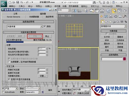The image size is (129, 96).
Task: Click the 设置... exposure control button
Action: 43,76
